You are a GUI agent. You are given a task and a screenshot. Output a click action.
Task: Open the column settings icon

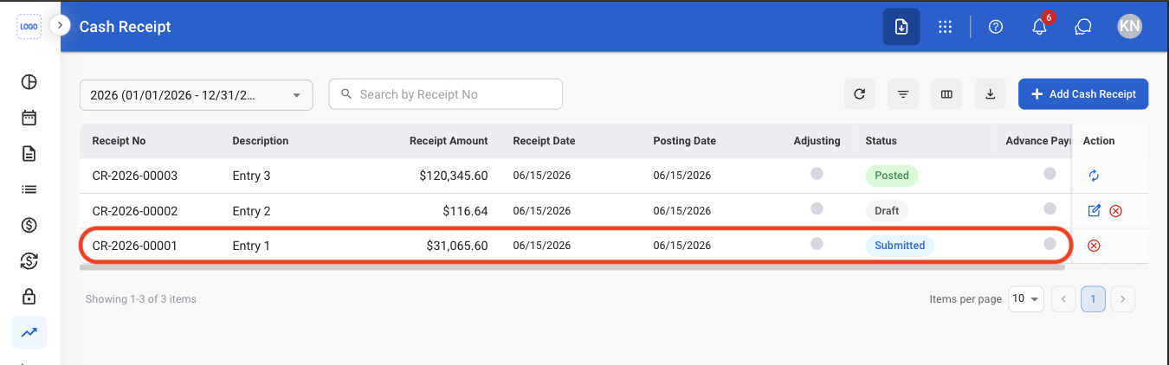[946, 94]
